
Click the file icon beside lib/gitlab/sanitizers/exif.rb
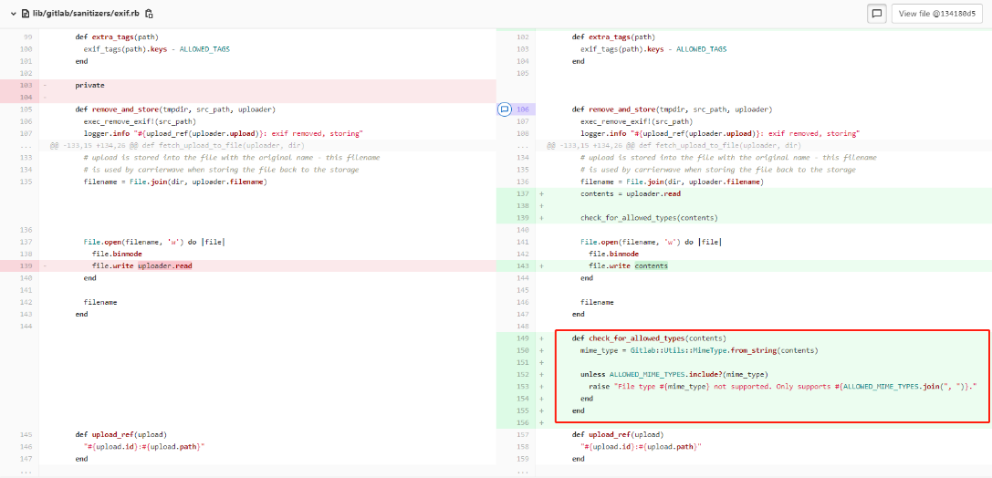pos(26,14)
